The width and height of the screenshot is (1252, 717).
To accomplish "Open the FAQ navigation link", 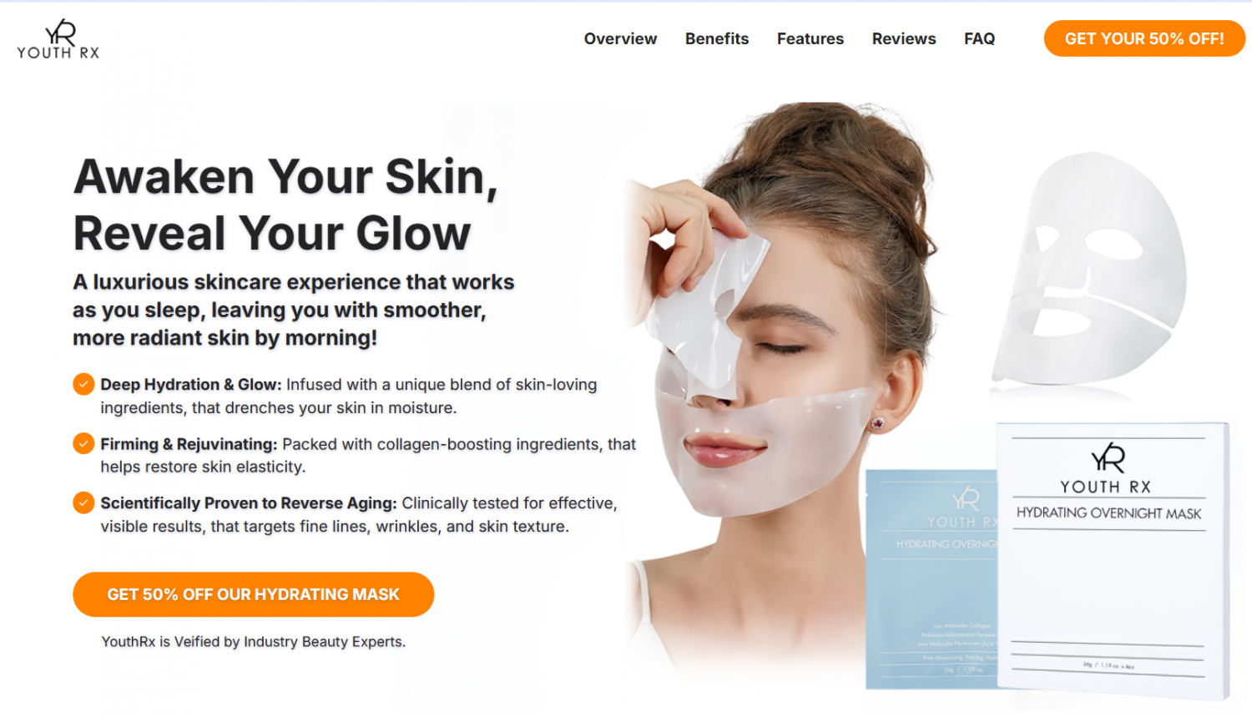I will [x=979, y=38].
